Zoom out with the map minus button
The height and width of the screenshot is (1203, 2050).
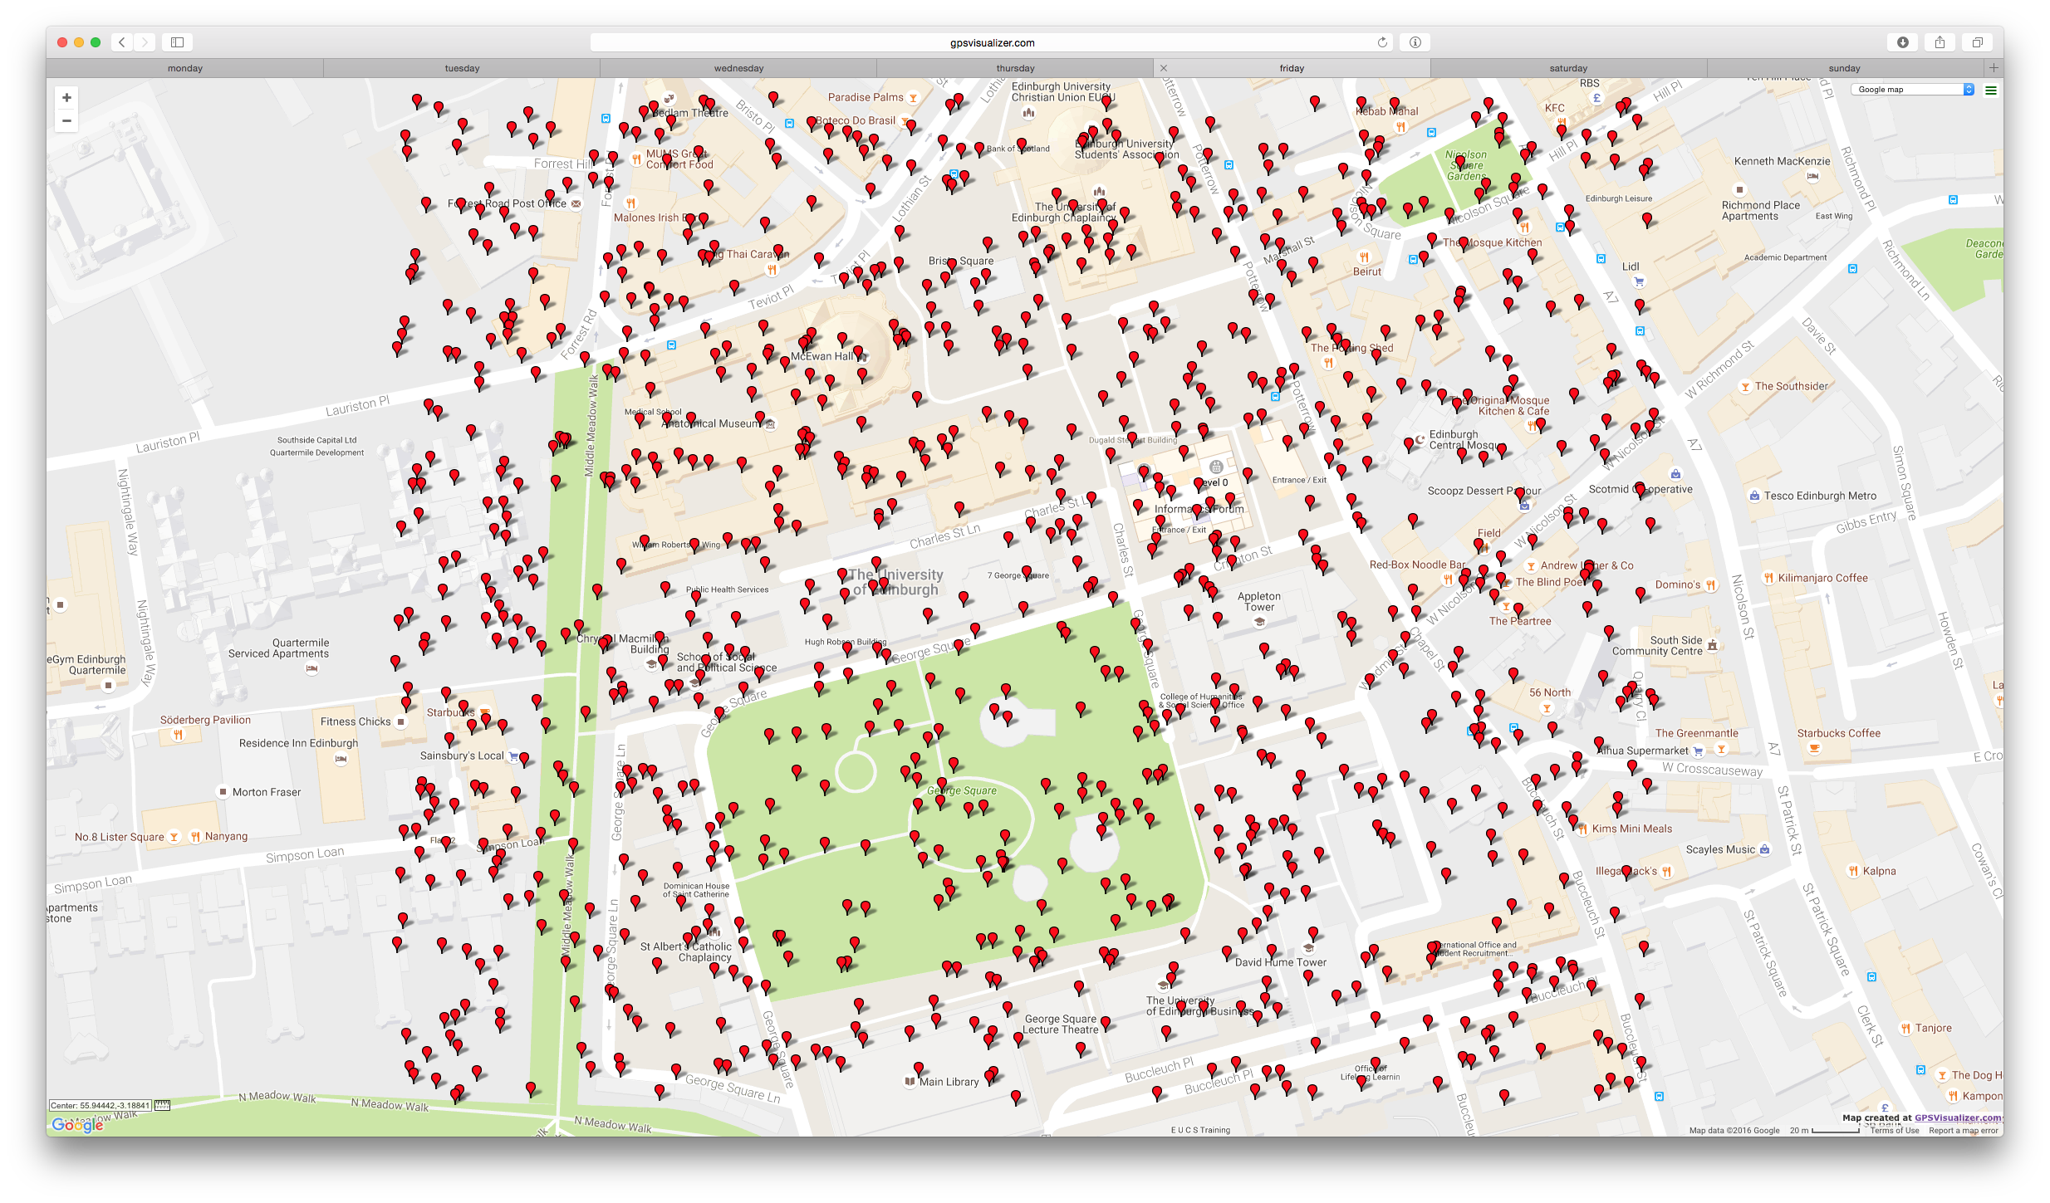point(66,121)
